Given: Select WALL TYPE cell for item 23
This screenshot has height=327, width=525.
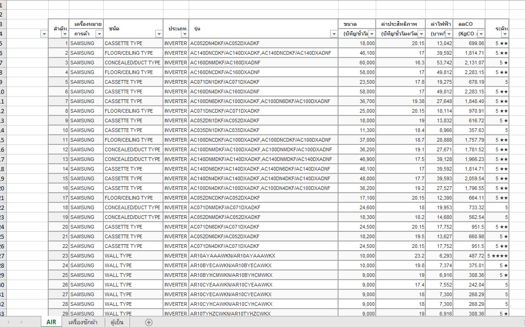Looking at the screenshot, I should tap(133, 256).
